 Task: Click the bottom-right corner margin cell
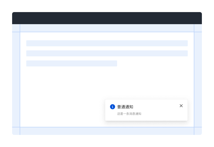pos(198,131)
